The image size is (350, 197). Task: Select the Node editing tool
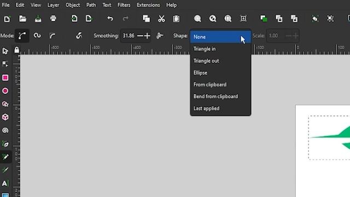click(5, 64)
